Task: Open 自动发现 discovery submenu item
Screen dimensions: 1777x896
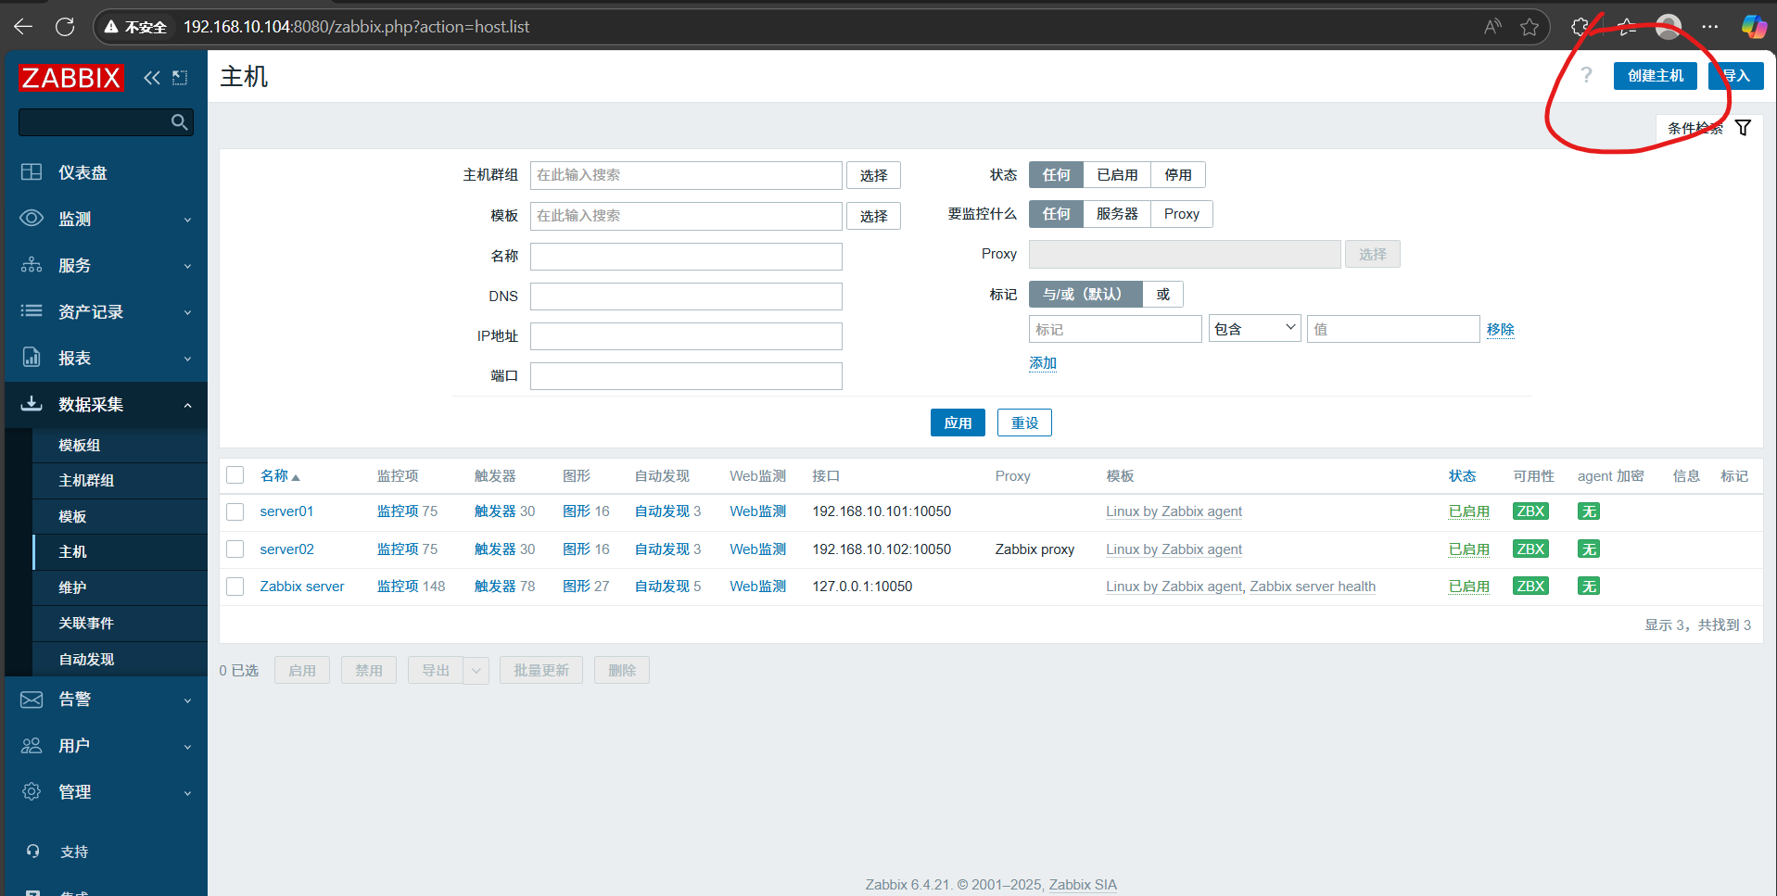Action: [120, 659]
